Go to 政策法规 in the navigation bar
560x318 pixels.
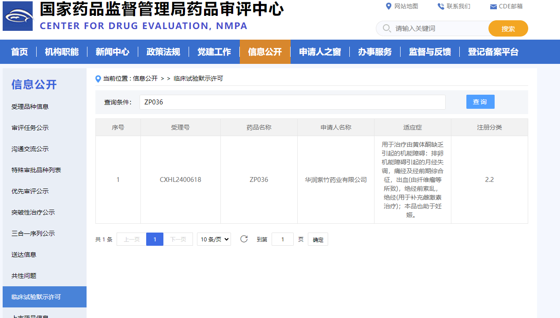pos(163,52)
